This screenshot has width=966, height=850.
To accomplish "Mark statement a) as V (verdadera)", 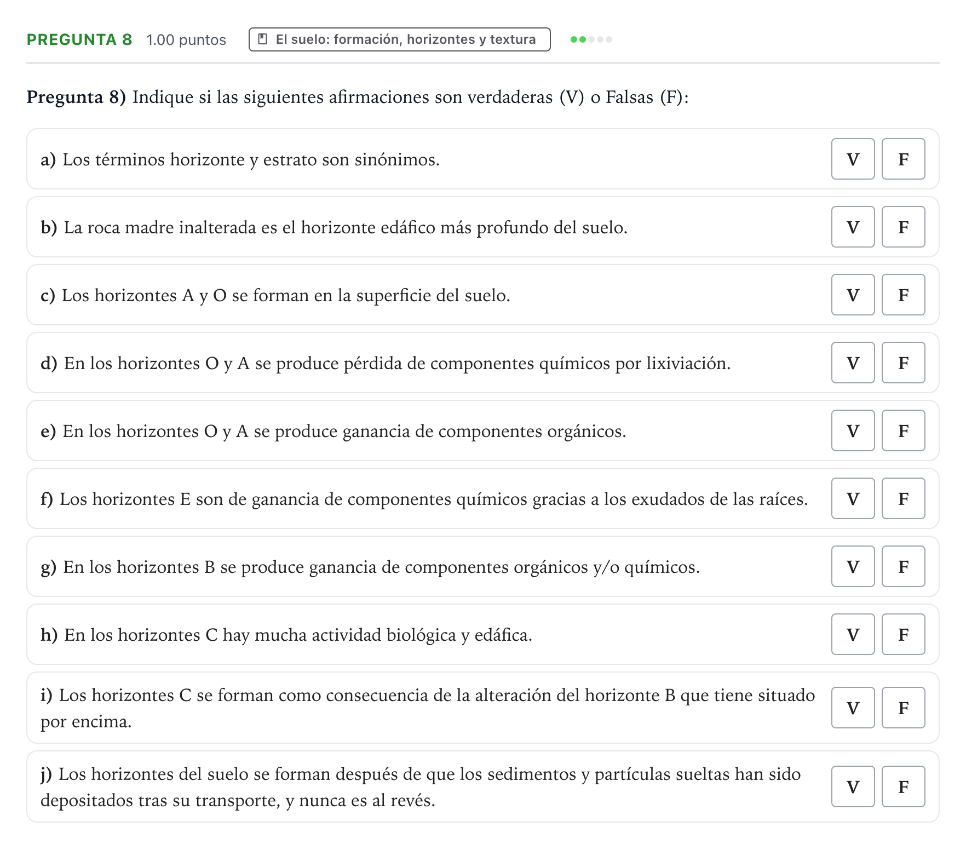I will pyautogui.click(x=853, y=159).
